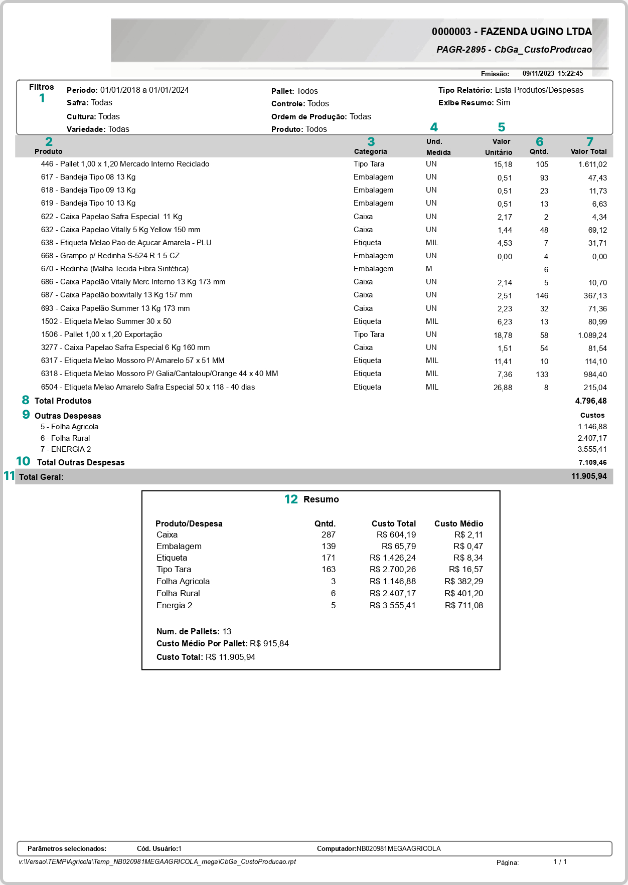Click 'Embalagem' row label in Resumo

coord(179,547)
